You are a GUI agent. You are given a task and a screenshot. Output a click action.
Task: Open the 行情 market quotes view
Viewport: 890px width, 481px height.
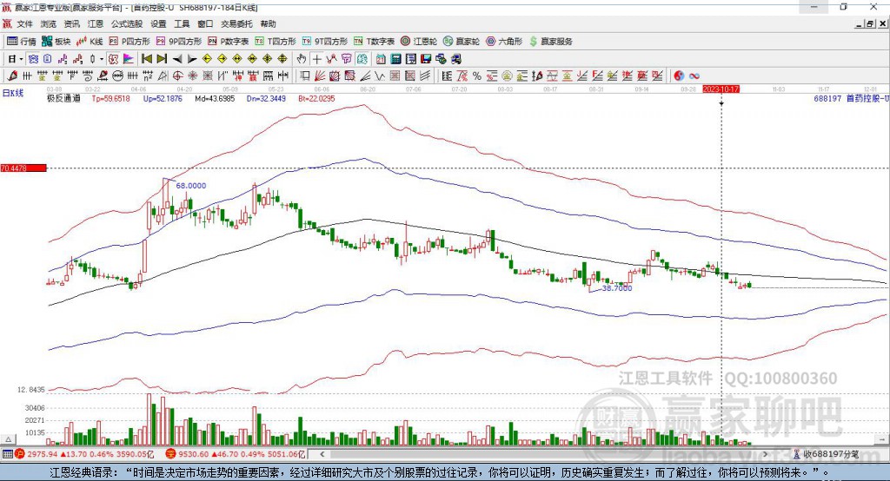point(22,42)
